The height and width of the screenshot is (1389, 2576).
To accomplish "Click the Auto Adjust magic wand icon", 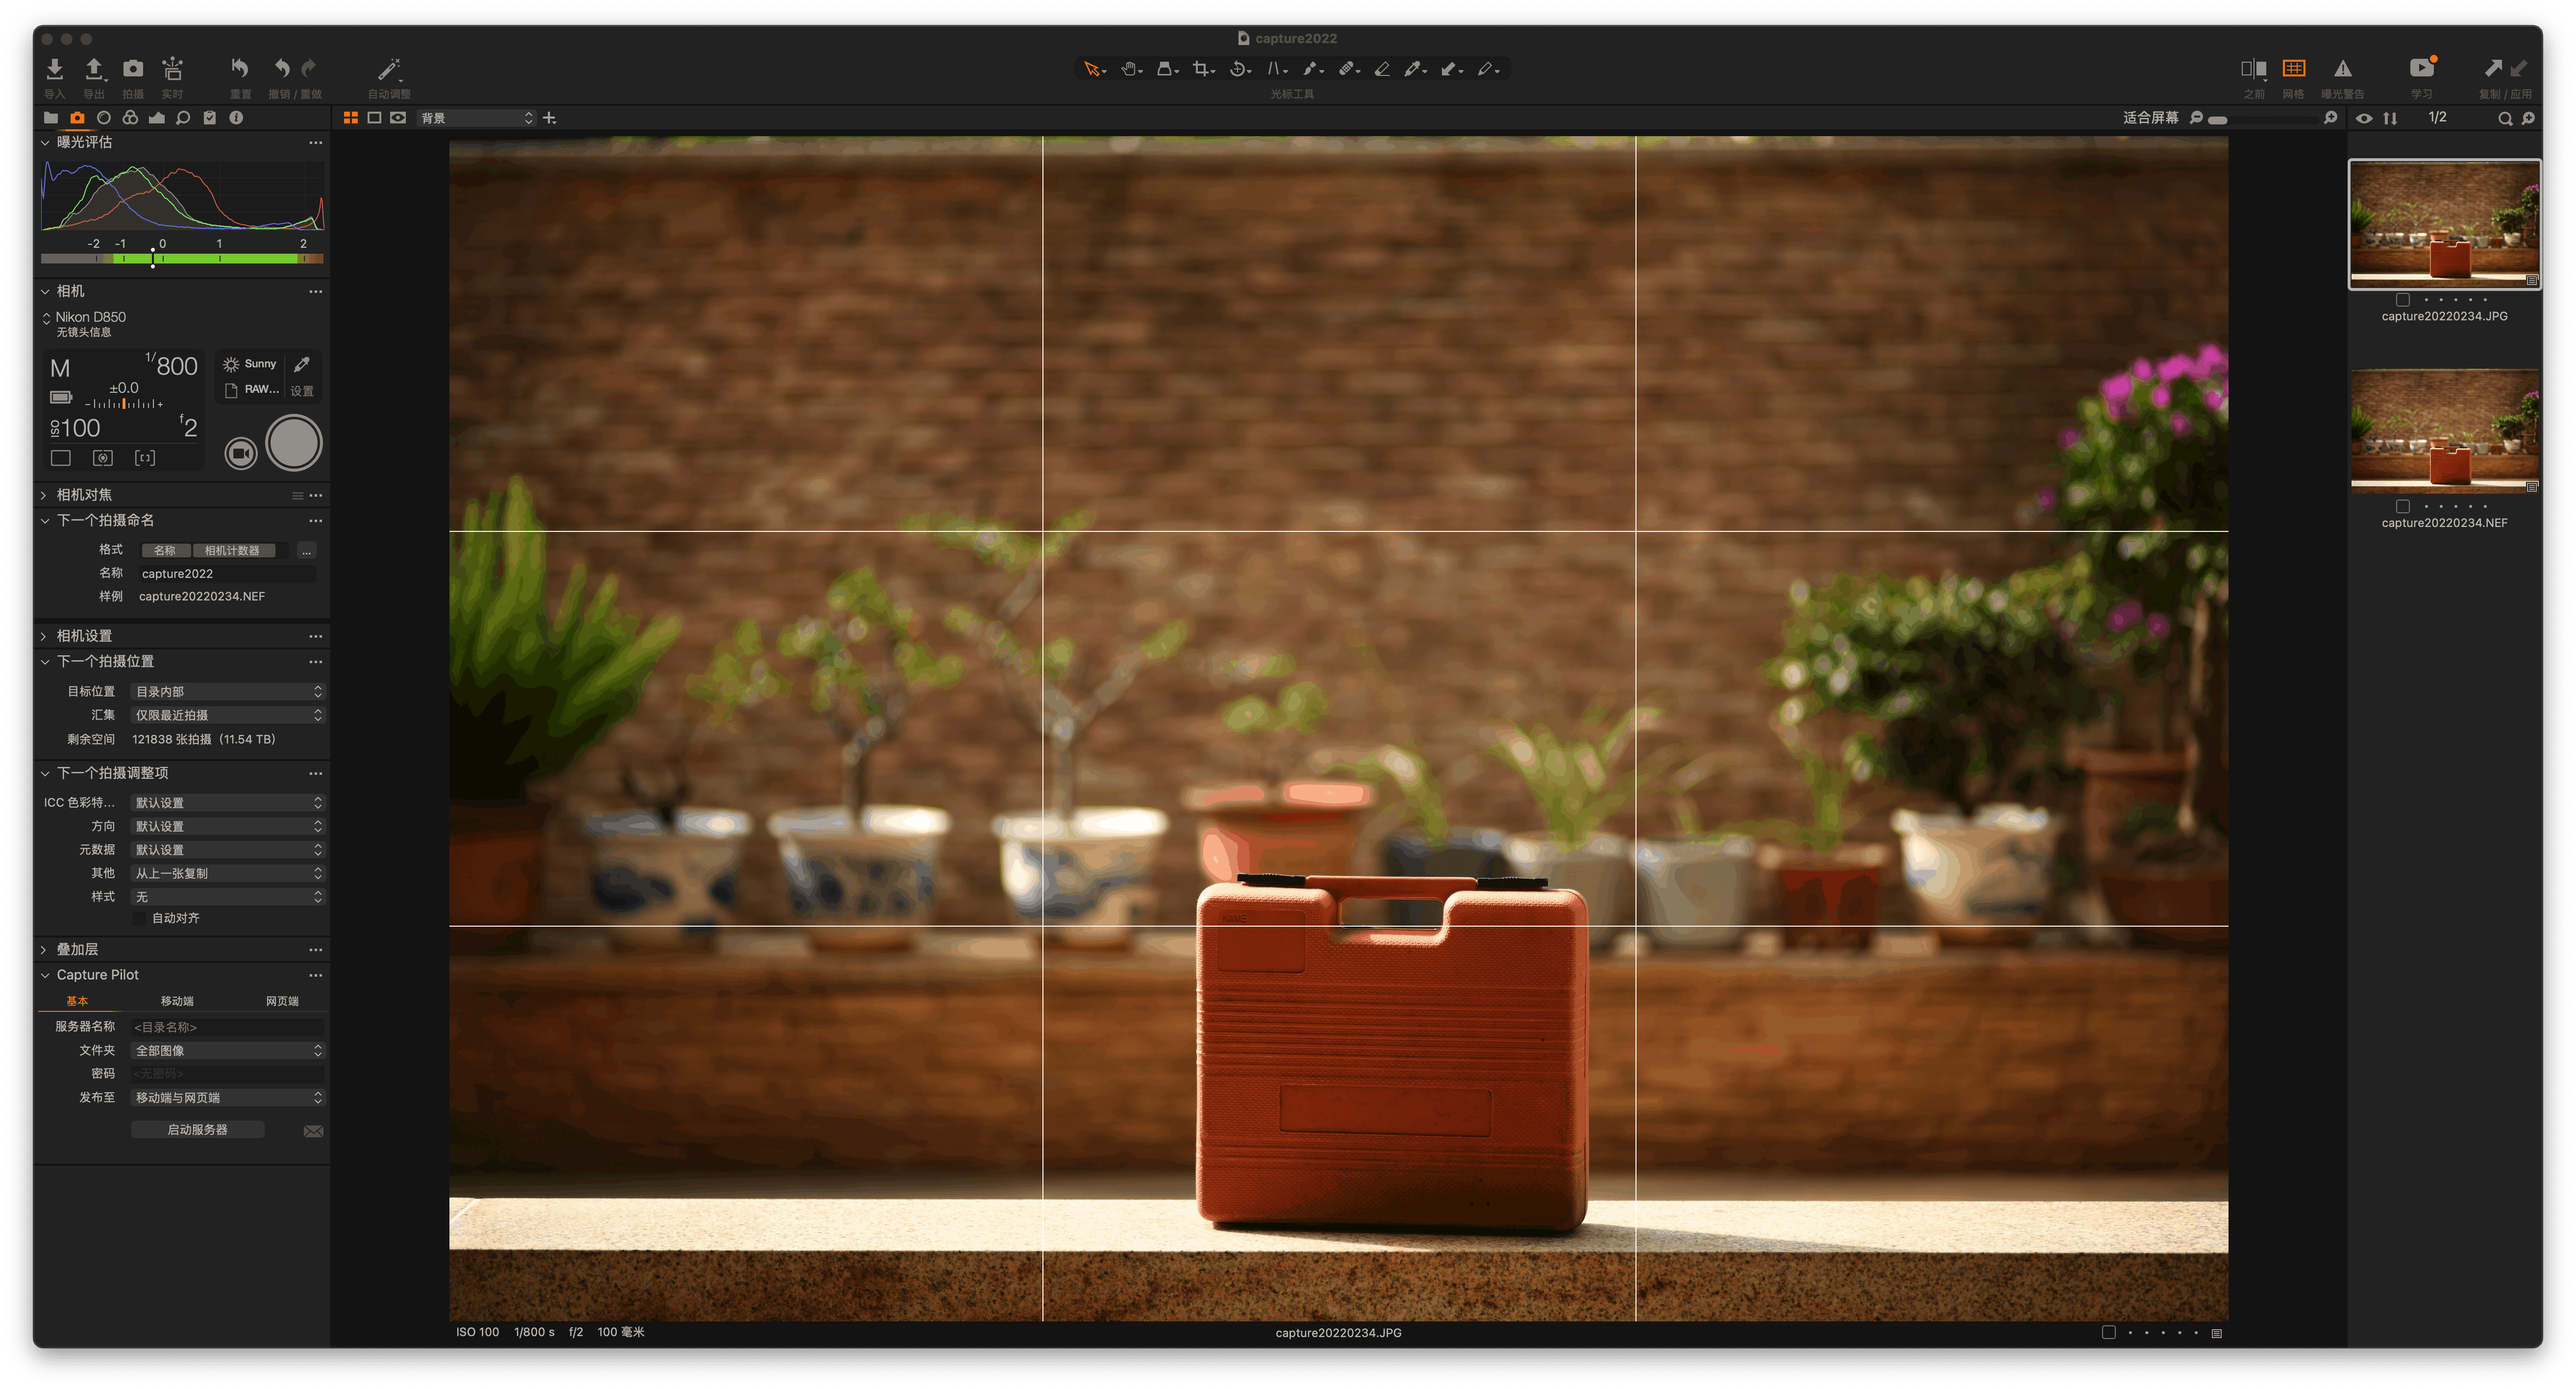I will point(388,69).
